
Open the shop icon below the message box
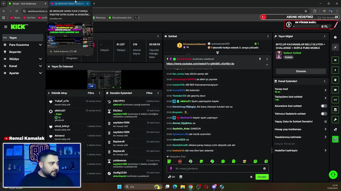pos(181,177)
